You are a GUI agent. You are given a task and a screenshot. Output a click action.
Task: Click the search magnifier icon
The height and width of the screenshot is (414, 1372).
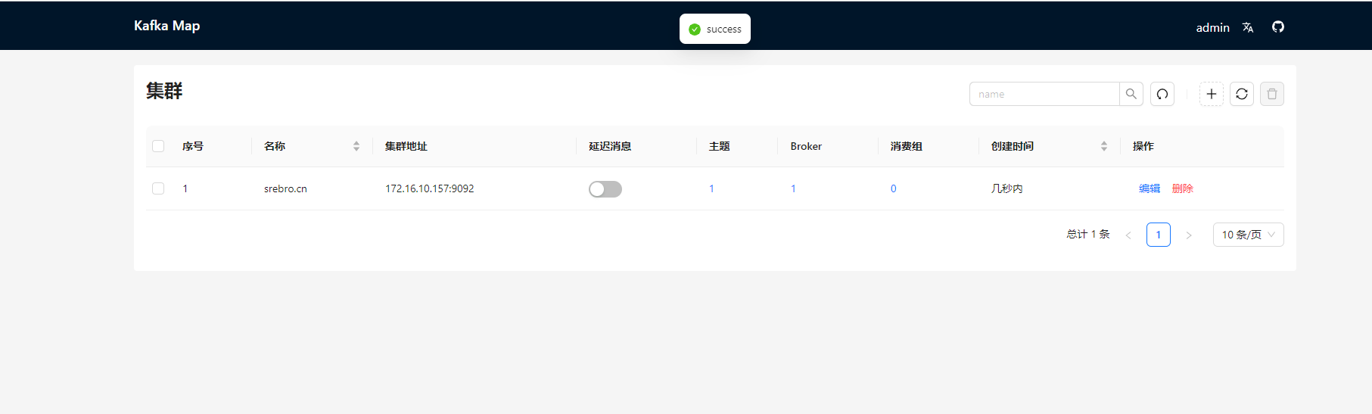tap(1131, 94)
